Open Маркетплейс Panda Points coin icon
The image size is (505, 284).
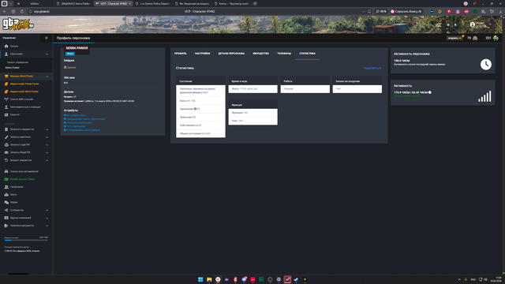click(x=6, y=84)
